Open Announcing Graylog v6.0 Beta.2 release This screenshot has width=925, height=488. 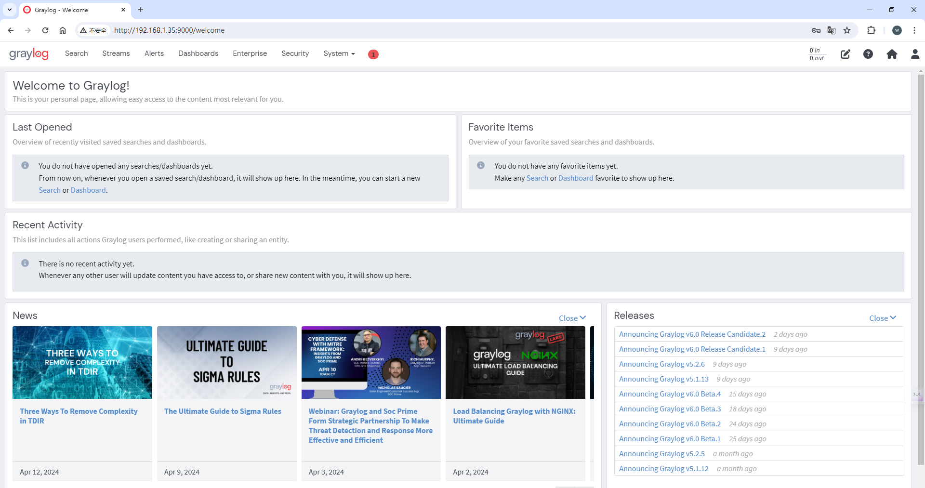pos(670,424)
